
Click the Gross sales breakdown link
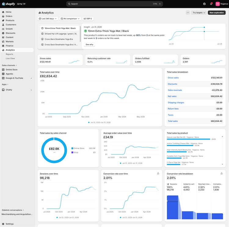tap(173, 78)
